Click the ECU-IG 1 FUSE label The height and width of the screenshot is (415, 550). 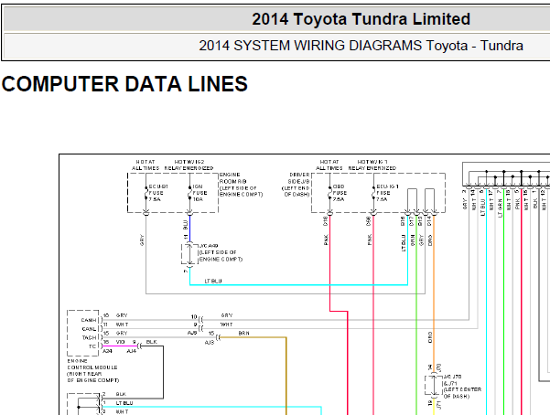[x=387, y=193]
